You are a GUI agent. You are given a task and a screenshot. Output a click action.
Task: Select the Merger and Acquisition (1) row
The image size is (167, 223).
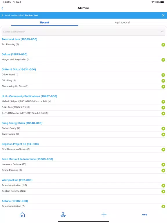coord(83,60)
